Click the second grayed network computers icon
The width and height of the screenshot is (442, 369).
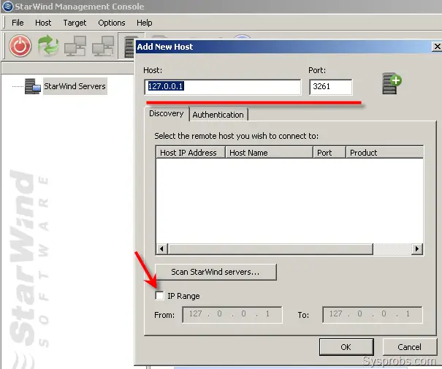coord(103,45)
